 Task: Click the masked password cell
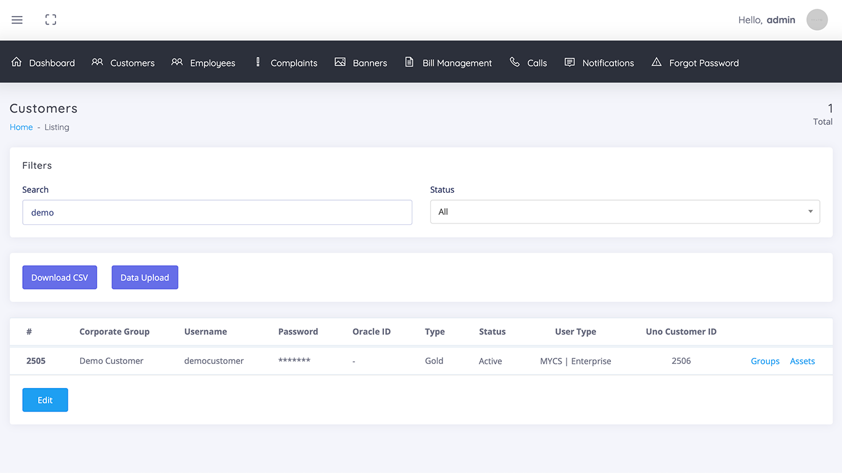click(294, 360)
